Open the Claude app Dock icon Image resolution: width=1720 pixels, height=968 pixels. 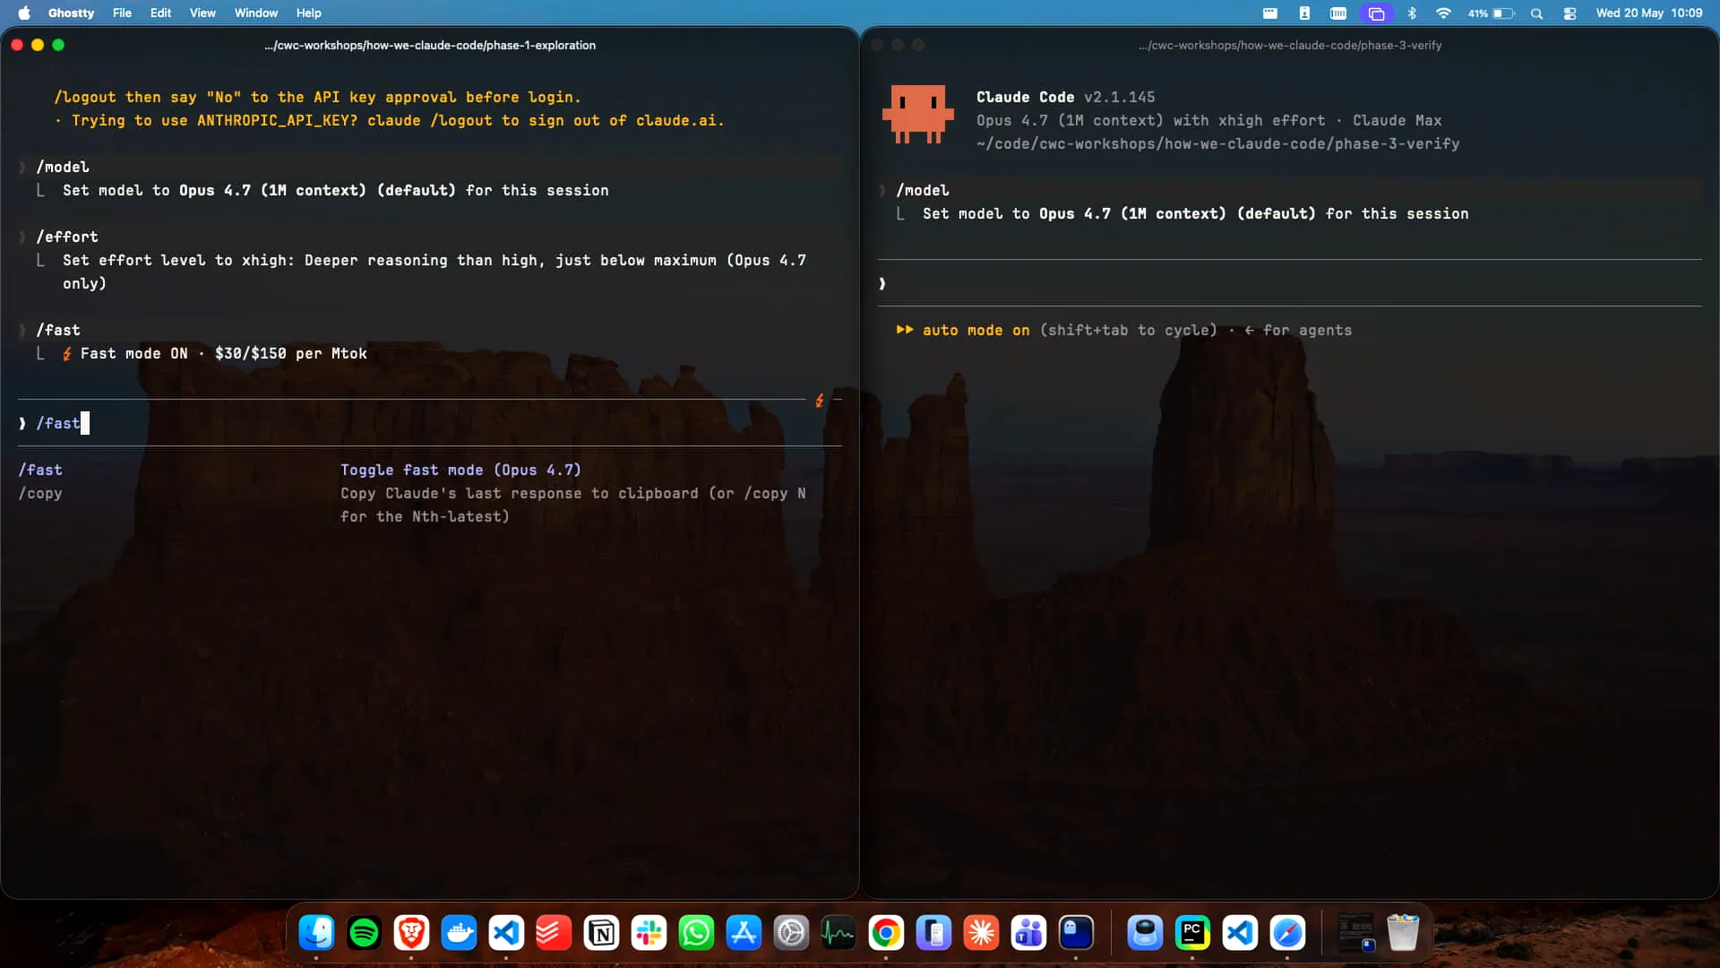pos(981,933)
